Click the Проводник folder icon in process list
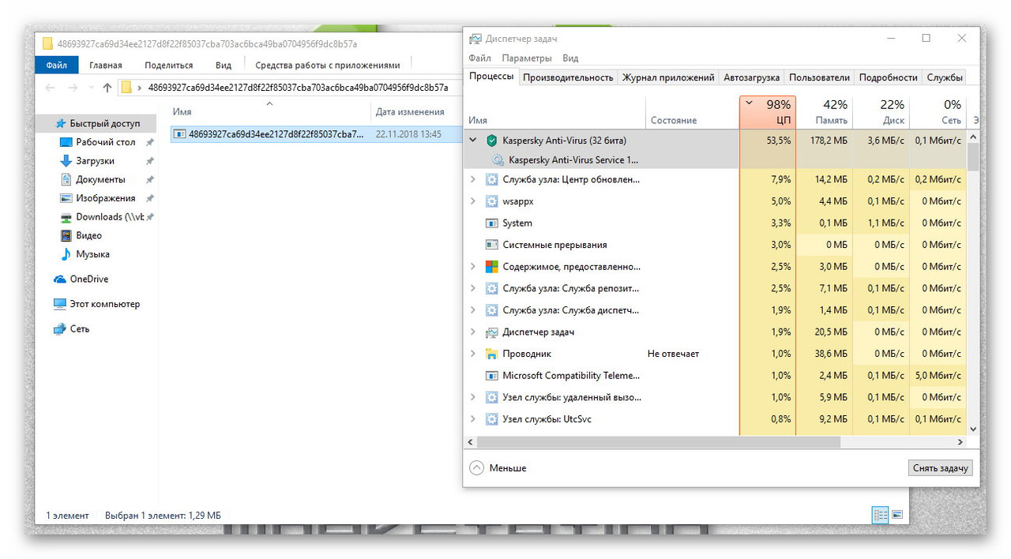This screenshot has height=559, width=1011. coord(492,354)
